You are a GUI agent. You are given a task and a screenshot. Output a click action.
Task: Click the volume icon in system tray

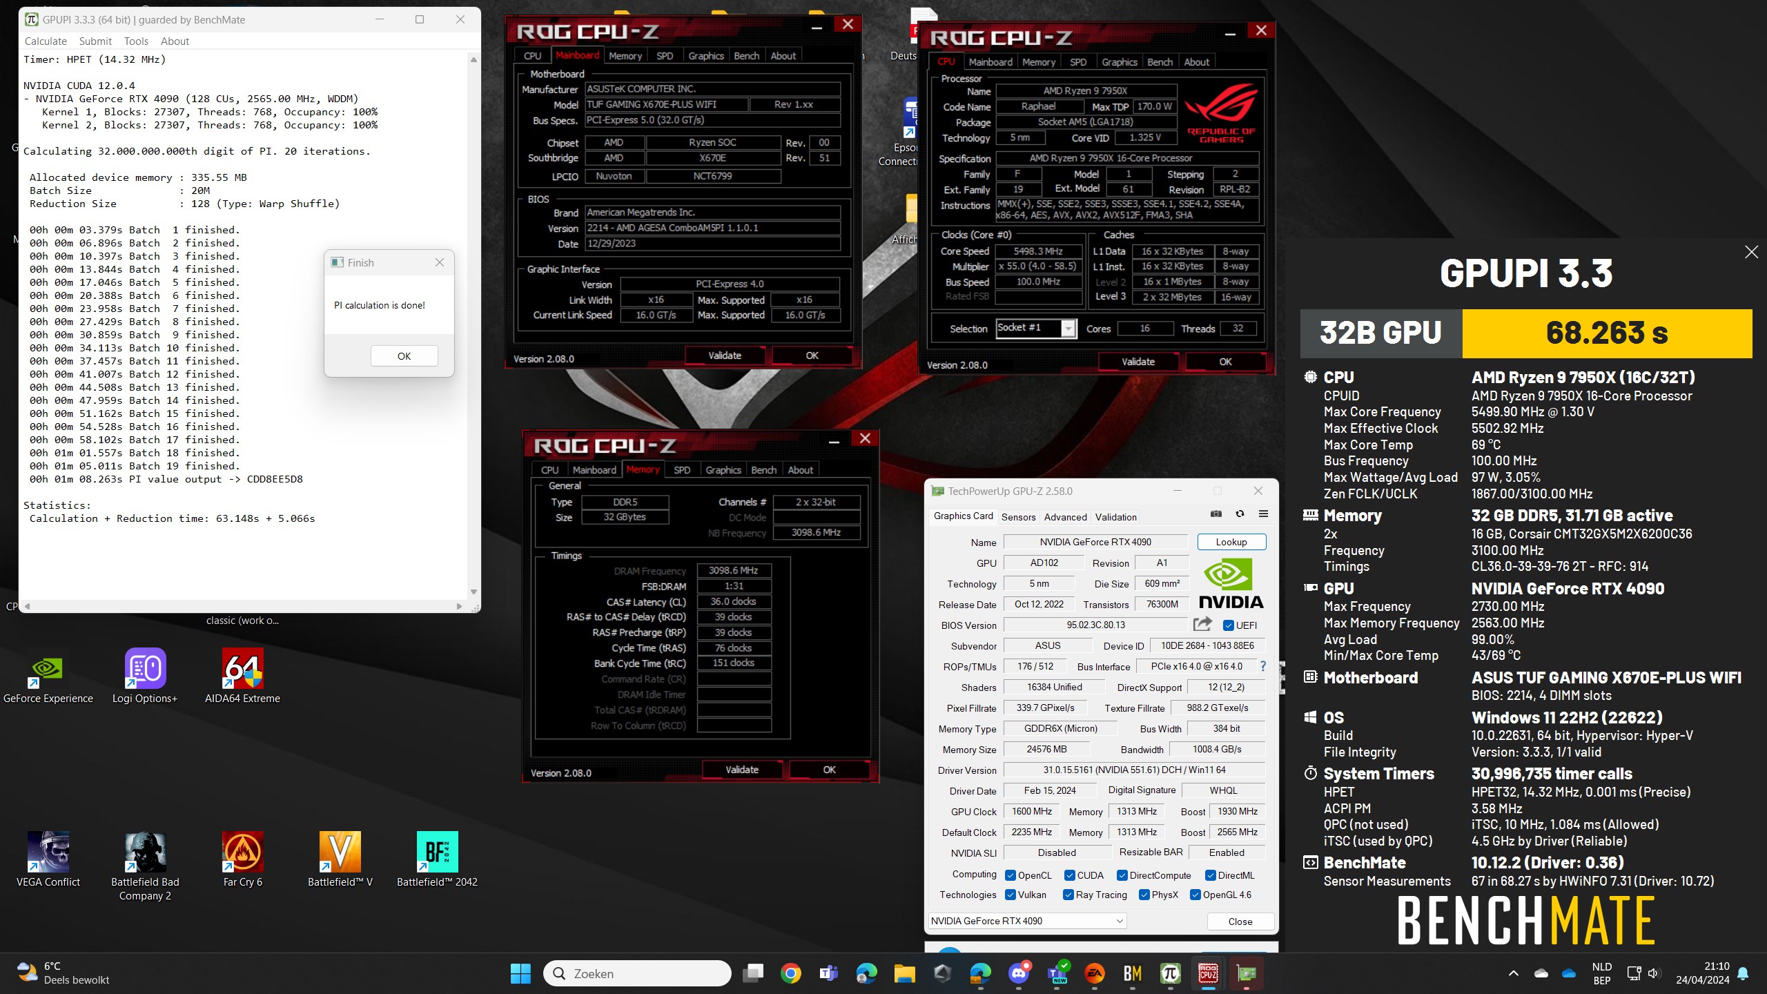coord(1654,973)
